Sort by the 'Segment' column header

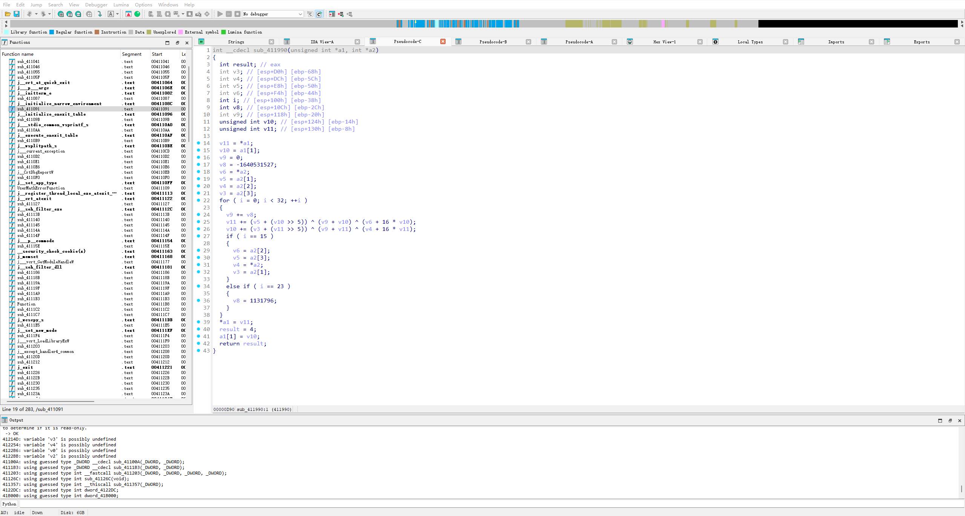tap(135, 54)
